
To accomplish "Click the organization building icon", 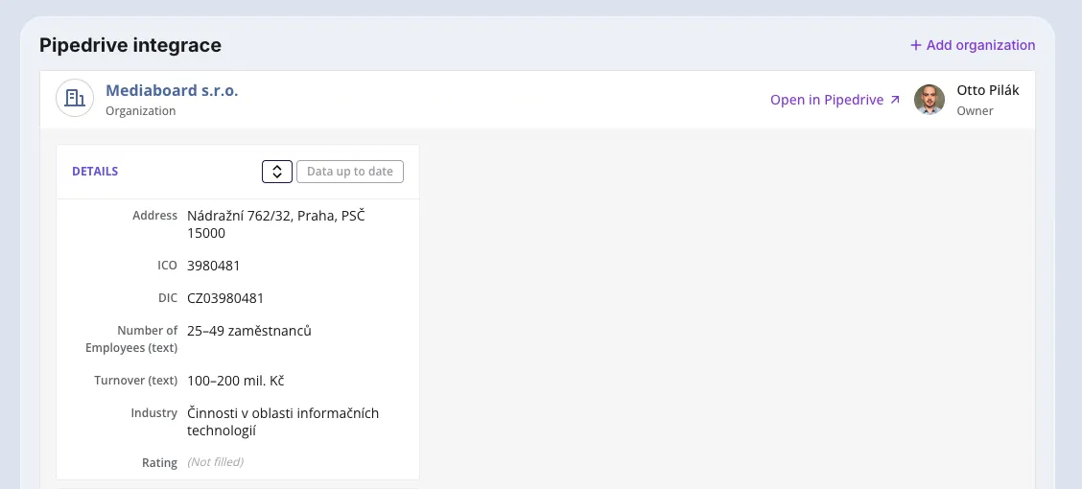I will 75,98.
